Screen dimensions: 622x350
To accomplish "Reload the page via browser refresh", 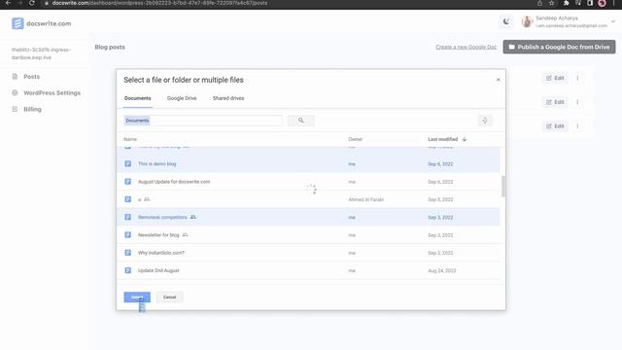I will click(x=32, y=3).
